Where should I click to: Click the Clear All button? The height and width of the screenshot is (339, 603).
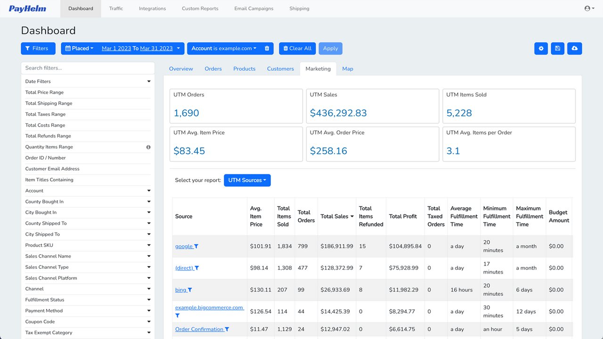coord(297,48)
